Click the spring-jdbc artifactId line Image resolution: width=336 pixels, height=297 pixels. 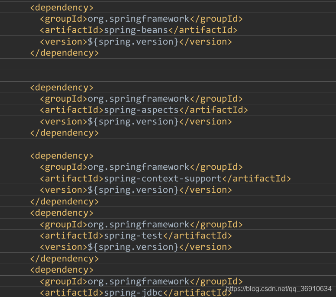pos(136,292)
